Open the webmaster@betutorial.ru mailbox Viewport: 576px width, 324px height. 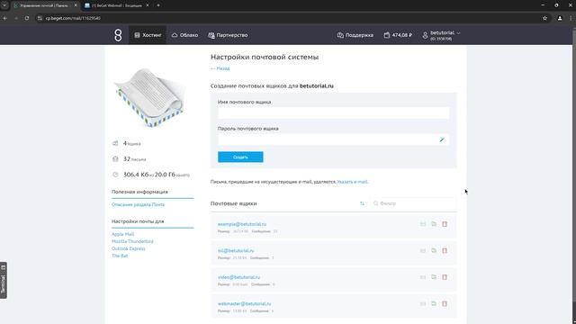[244, 304]
